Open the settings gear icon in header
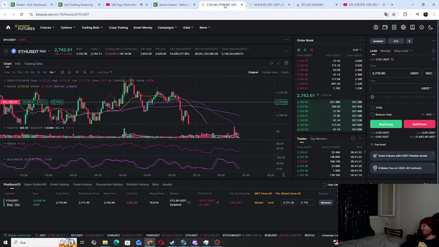 coord(422,27)
